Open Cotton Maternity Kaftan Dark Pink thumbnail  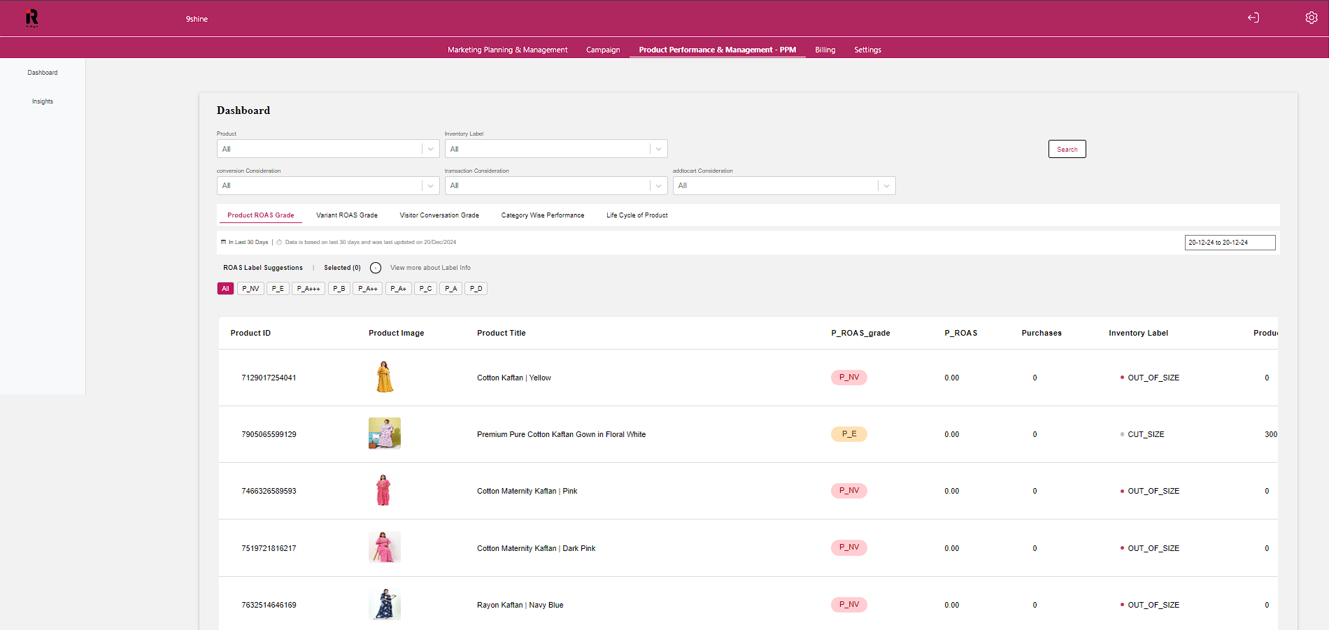coord(385,547)
